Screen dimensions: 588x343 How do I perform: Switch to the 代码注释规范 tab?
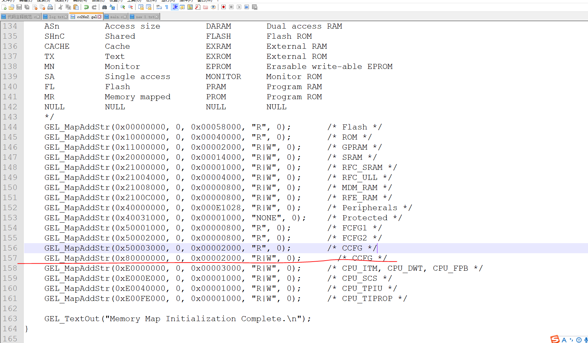tap(21, 17)
